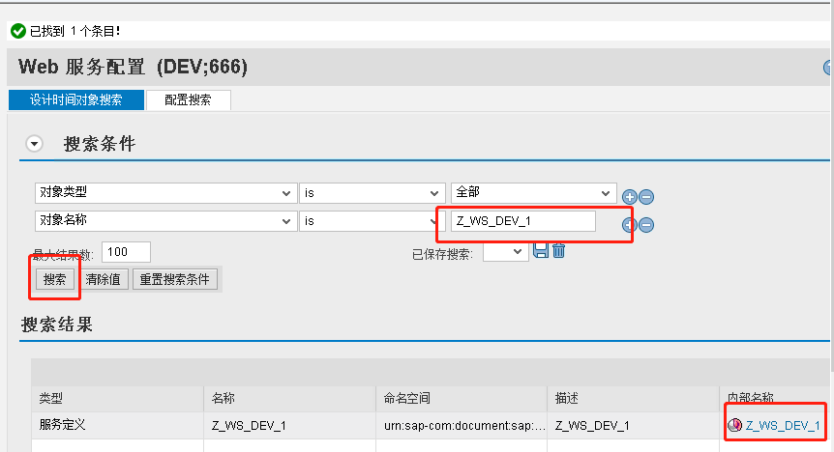Click the plus icon on 对象类型 row
This screenshot has width=834, height=452.
[x=629, y=196]
